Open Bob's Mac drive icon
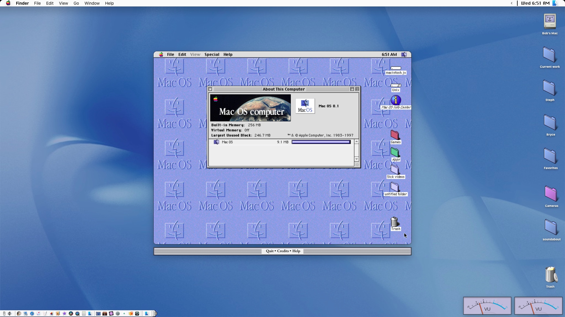 (x=550, y=21)
